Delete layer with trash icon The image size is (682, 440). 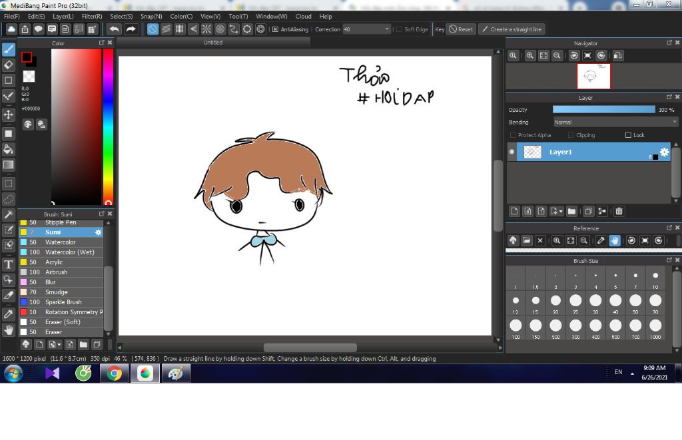click(619, 211)
